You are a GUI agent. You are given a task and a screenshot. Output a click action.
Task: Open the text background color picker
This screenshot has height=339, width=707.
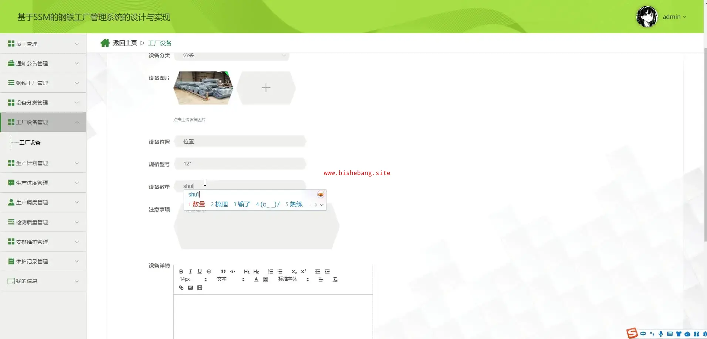265,280
